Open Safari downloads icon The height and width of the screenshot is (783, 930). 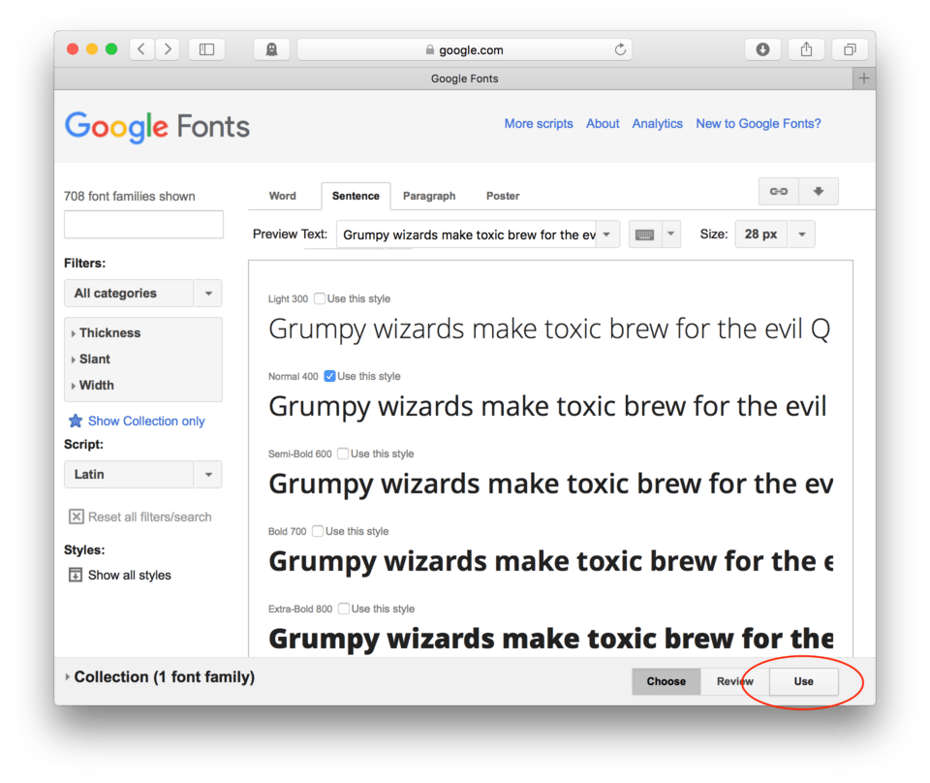coord(762,49)
